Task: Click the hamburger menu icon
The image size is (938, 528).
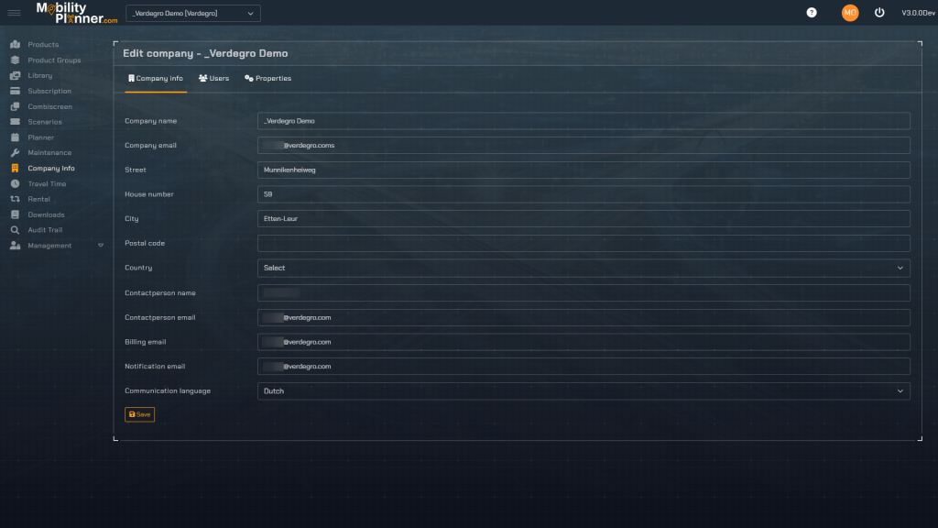Action: click(x=14, y=13)
